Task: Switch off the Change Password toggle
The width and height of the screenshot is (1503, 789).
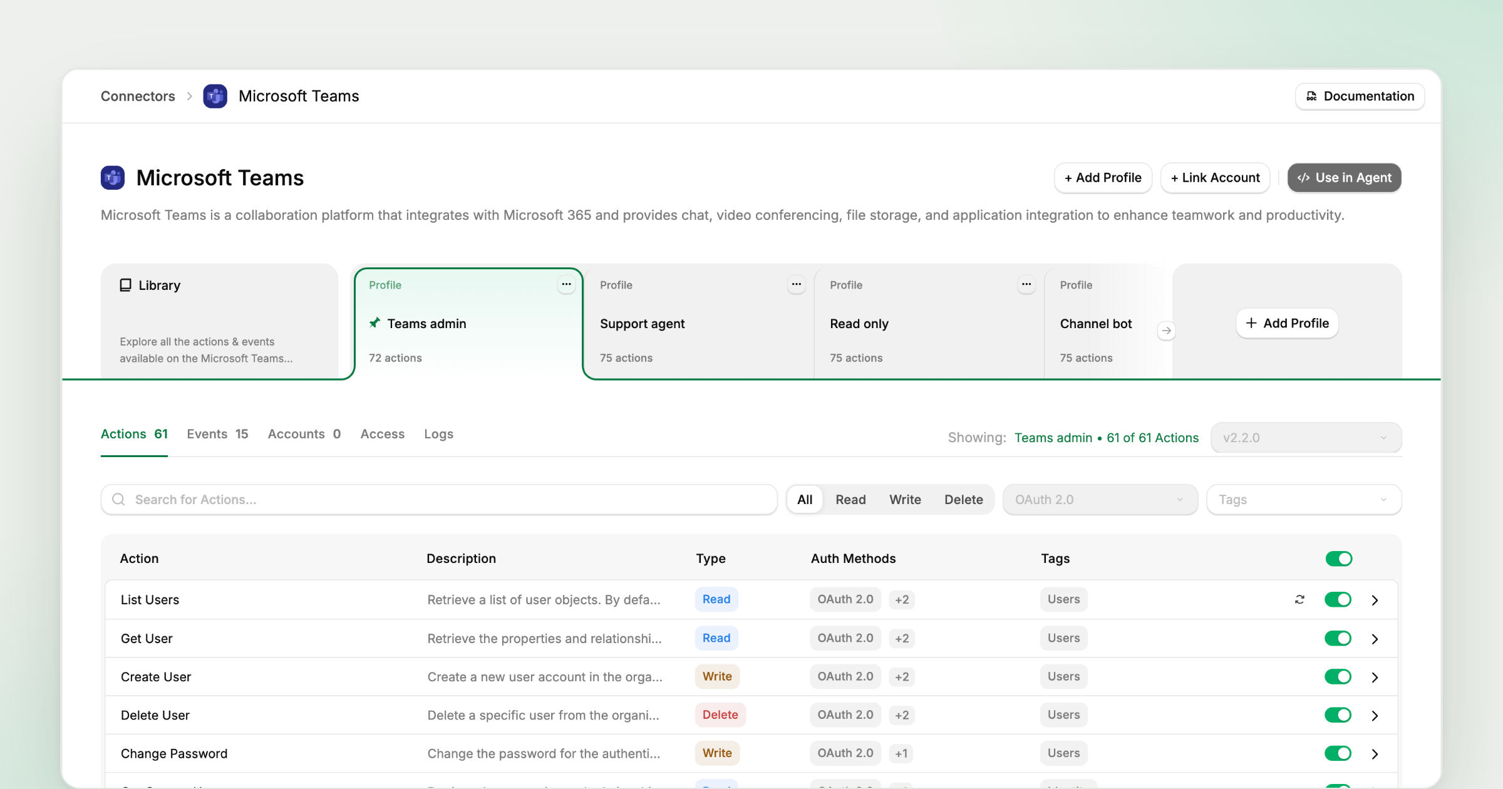Action: pyautogui.click(x=1338, y=753)
